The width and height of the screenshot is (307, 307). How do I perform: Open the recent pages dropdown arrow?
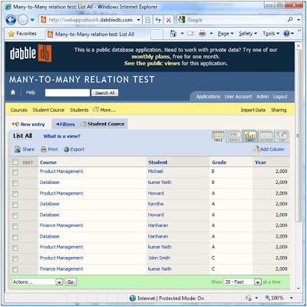tap(32, 20)
